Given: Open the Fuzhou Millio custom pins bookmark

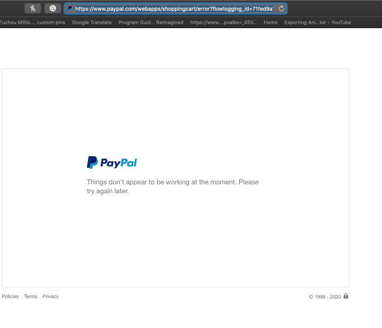Looking at the screenshot, I should coord(33,22).
